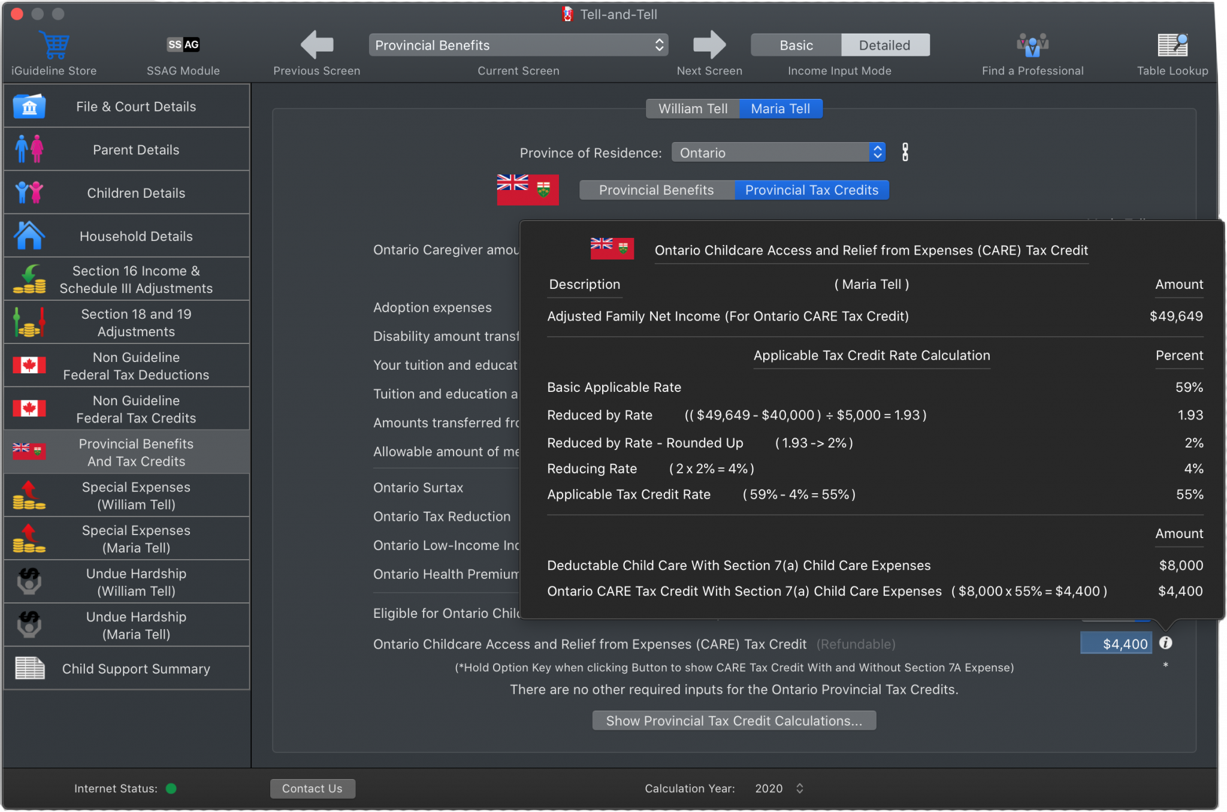Switch Income Input Mode to Basic
Image resolution: width=1227 pixels, height=812 pixels.
(796, 45)
